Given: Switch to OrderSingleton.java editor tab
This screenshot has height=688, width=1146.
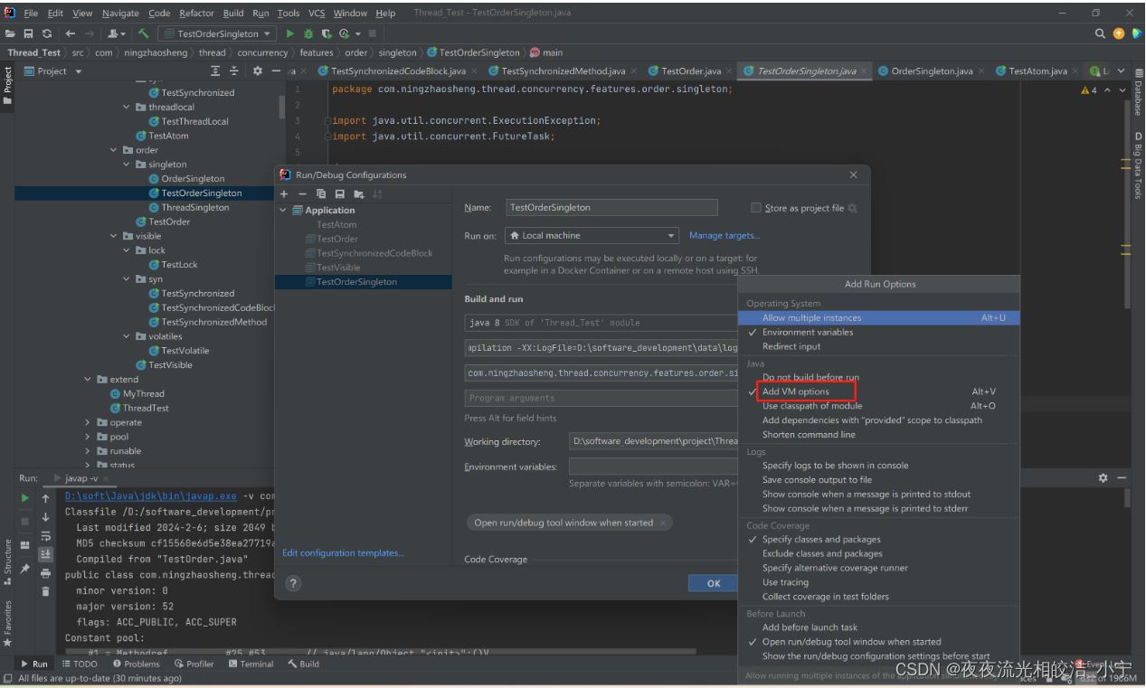Looking at the screenshot, I should tap(931, 71).
